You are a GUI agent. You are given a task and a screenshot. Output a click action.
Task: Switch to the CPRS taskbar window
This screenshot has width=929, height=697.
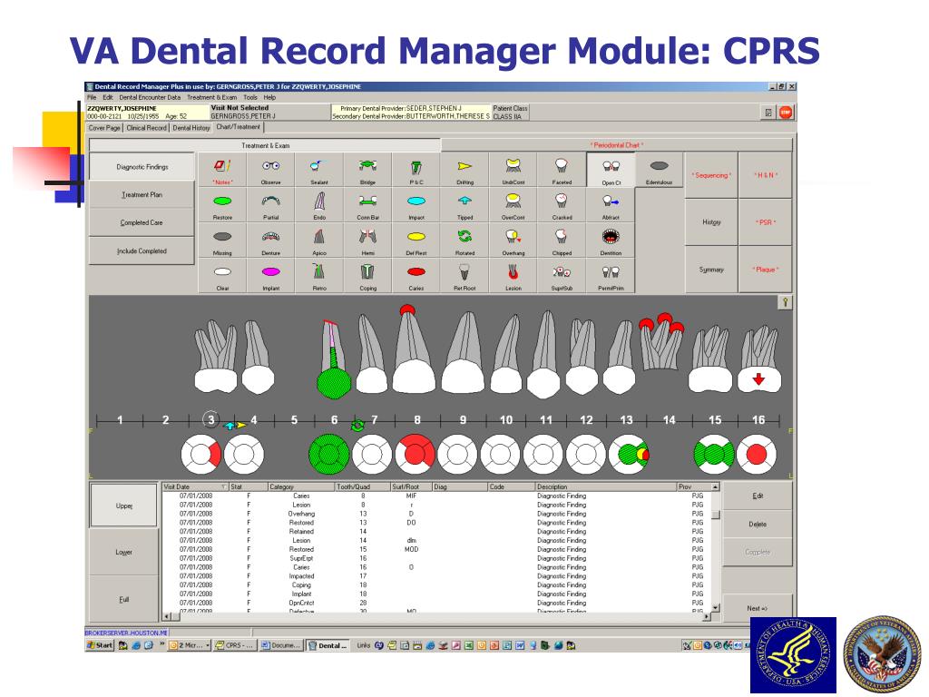(x=235, y=645)
